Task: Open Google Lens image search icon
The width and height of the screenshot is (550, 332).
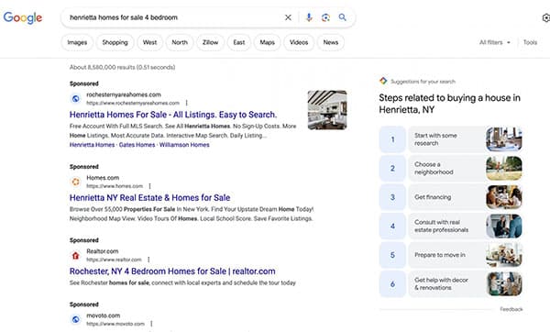Action: pos(325,17)
